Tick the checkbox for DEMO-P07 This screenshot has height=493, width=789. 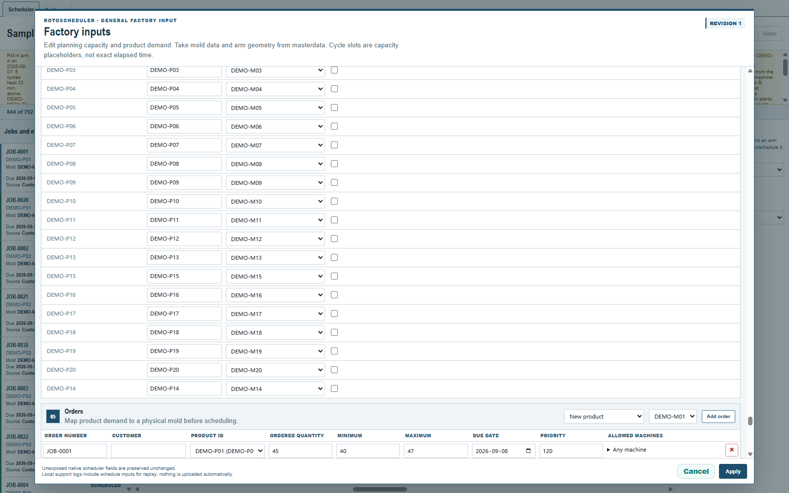click(x=334, y=145)
